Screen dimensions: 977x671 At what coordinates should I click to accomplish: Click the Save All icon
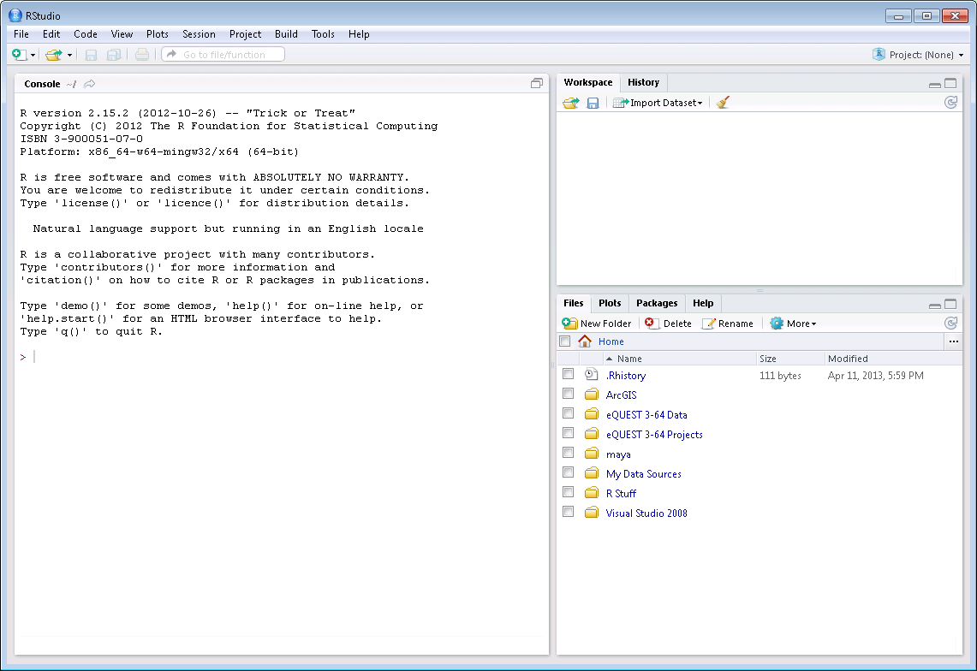point(113,55)
